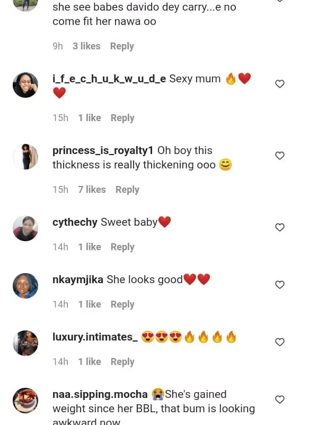
Task: Like luxury.intimates_ emoji comment
Action: coord(280,342)
